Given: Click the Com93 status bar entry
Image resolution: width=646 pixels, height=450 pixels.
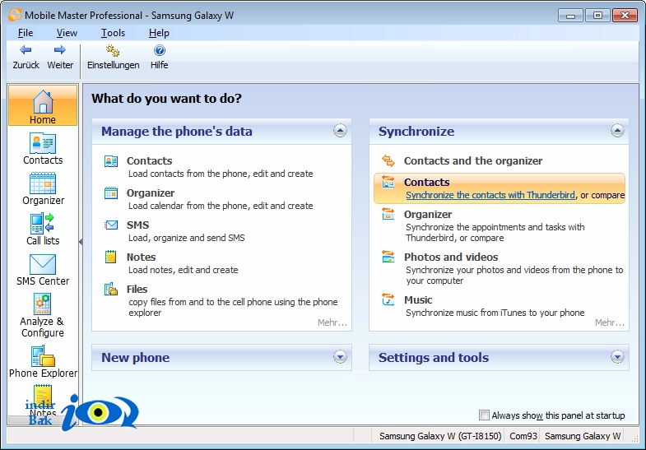Looking at the screenshot, I should tap(523, 436).
